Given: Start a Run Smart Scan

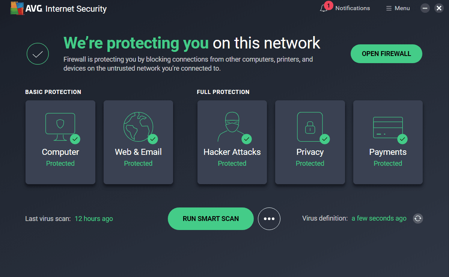Looking at the screenshot, I should coord(210,218).
